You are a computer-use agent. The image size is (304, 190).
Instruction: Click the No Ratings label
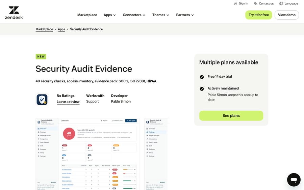pos(66,96)
